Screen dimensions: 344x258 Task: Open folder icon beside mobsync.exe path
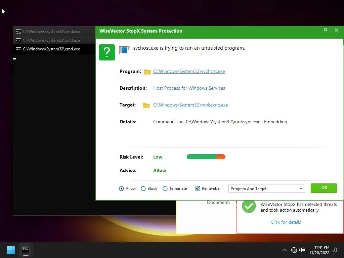pyautogui.click(x=146, y=105)
